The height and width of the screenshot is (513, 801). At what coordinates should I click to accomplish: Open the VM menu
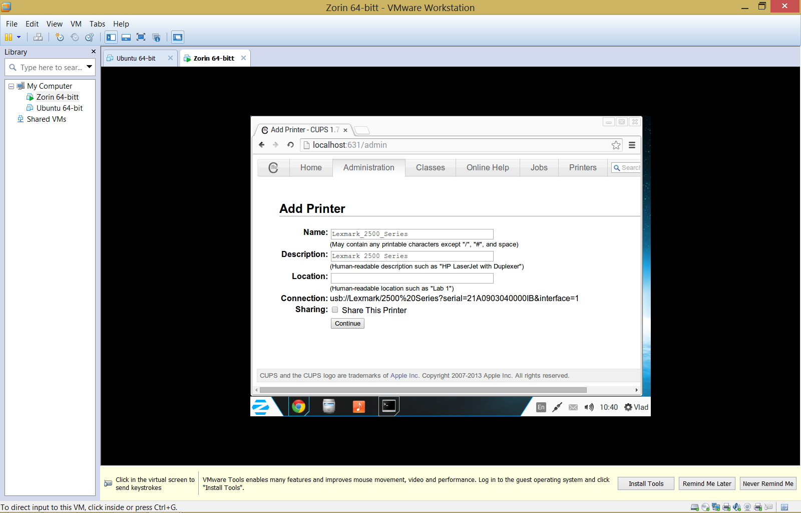76,24
